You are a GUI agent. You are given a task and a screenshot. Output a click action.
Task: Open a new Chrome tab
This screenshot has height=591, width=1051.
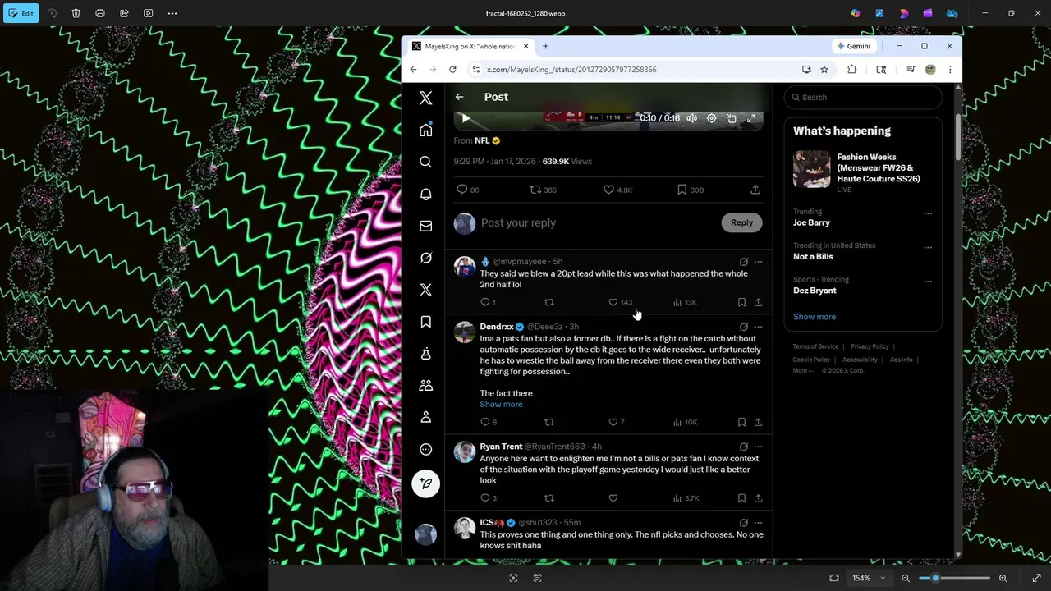coord(545,46)
